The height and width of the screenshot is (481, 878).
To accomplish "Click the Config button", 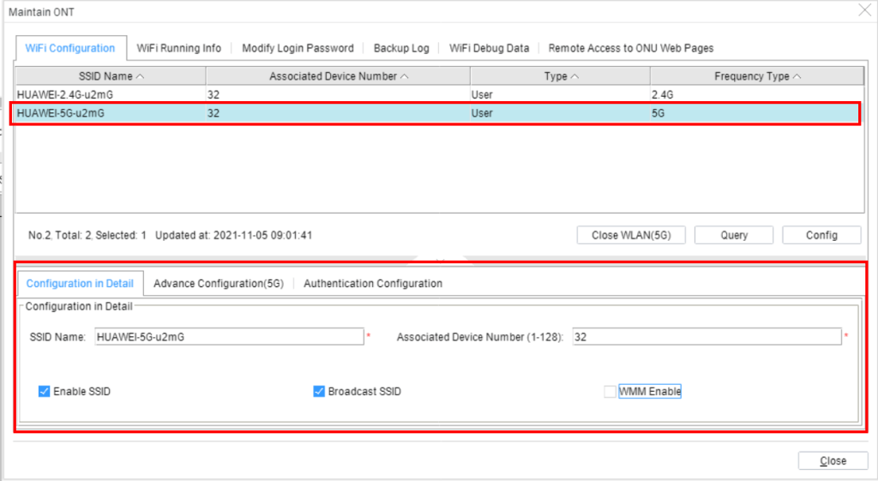I will 821,235.
